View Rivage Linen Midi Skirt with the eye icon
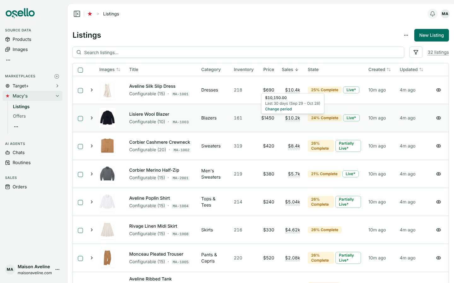Viewport: 454px width, 283px height. tap(438, 230)
